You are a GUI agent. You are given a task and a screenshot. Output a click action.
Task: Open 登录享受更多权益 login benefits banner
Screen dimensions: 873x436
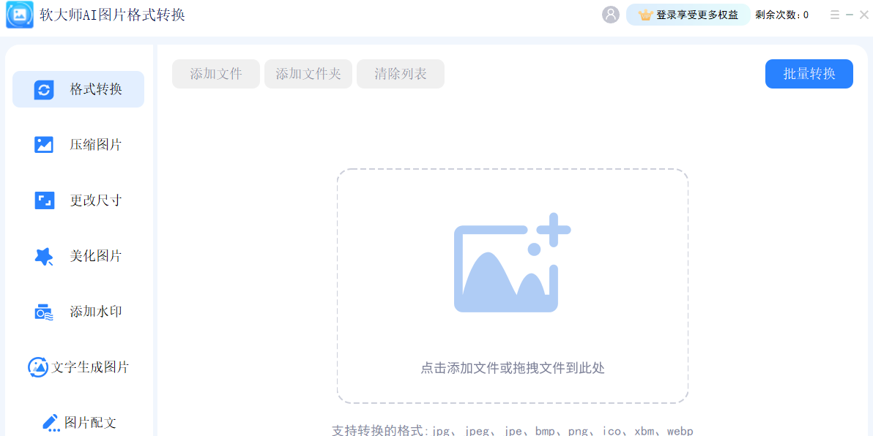(688, 15)
